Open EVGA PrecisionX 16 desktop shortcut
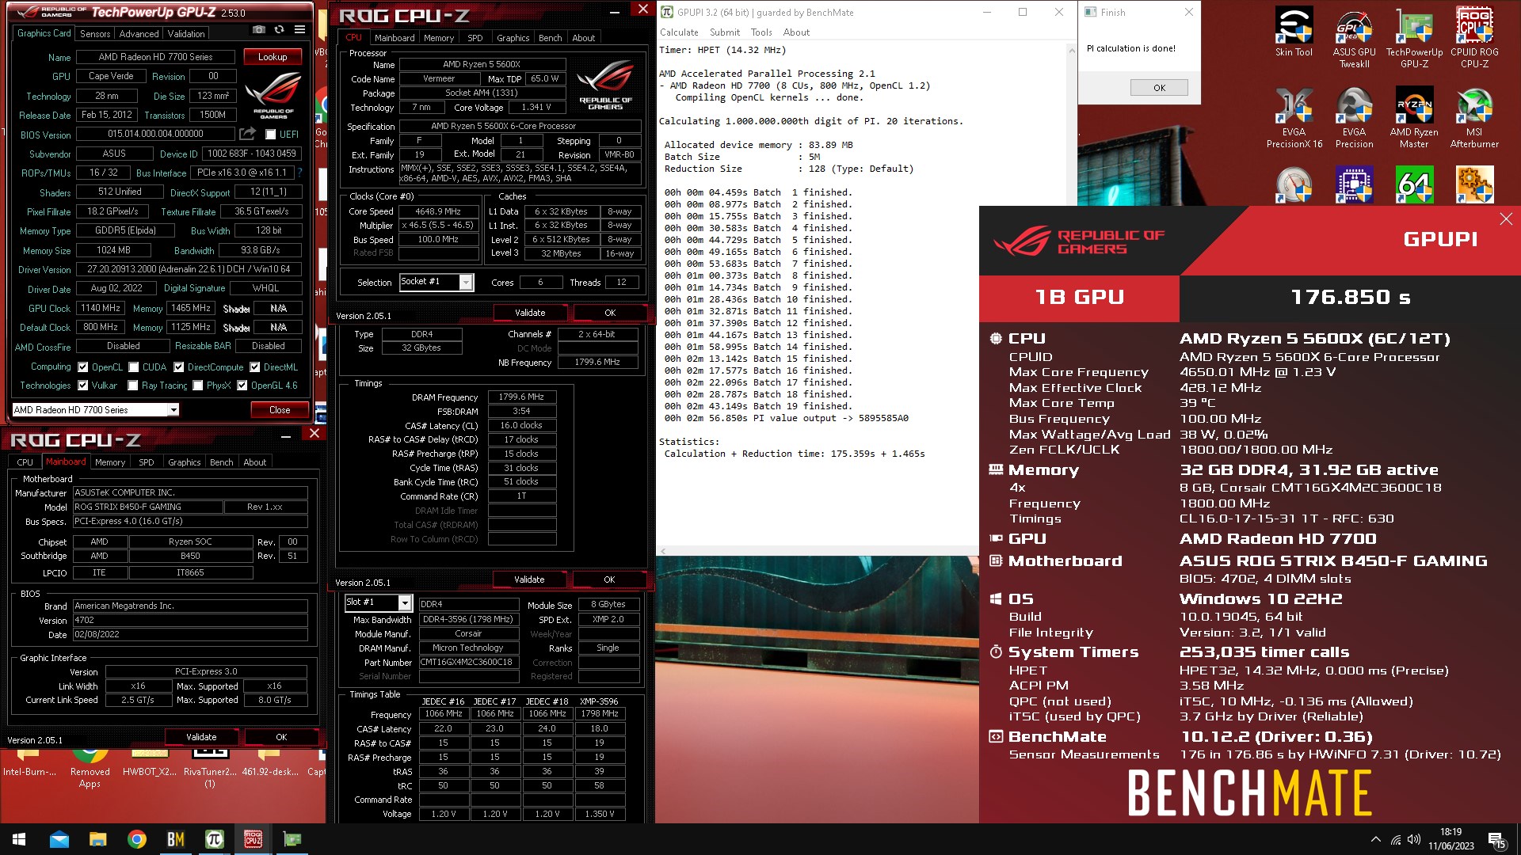1521x855 pixels. pyautogui.click(x=1294, y=117)
